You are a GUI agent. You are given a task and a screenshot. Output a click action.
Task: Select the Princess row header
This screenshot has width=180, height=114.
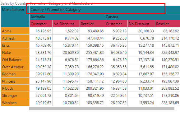15,81
